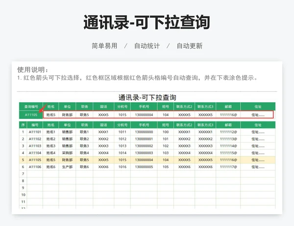Select email cell 1111113@
The width and height of the screenshot is (294, 226).
coord(228,139)
